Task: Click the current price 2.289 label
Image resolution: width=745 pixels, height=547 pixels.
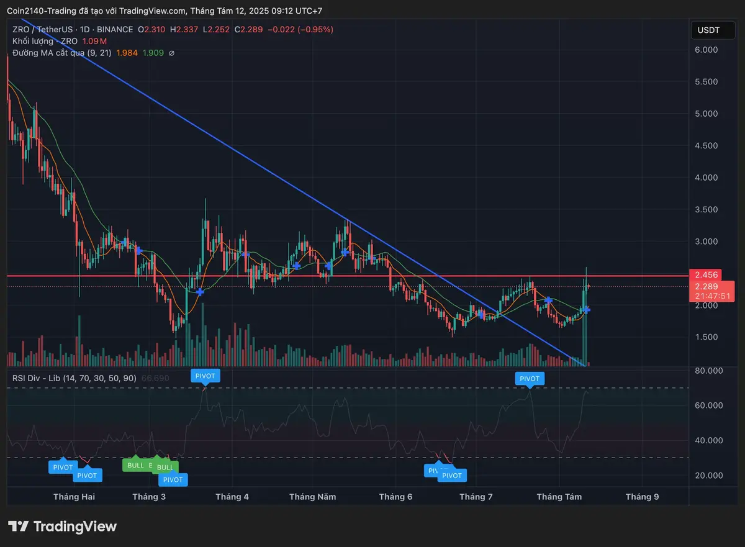Action: [707, 286]
